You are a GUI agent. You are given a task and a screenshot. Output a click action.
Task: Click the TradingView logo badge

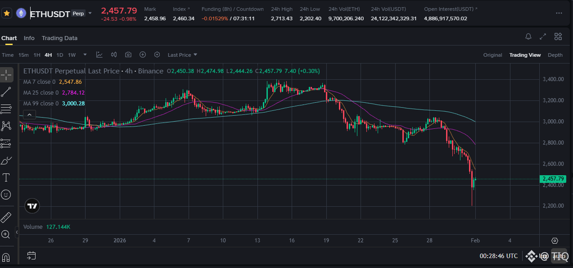(x=32, y=206)
